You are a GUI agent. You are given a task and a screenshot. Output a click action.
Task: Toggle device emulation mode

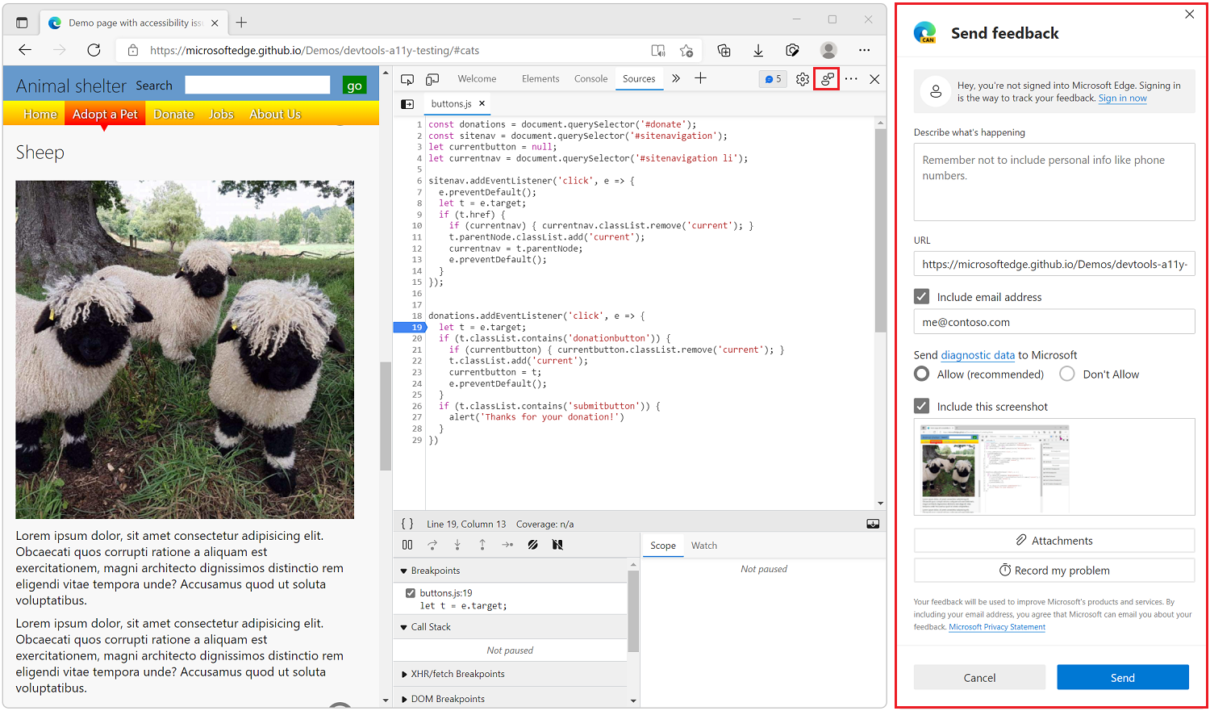click(432, 78)
